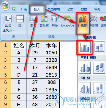Click the cell containing A
Viewport: 106px width, 108px height.
coord(19,53)
